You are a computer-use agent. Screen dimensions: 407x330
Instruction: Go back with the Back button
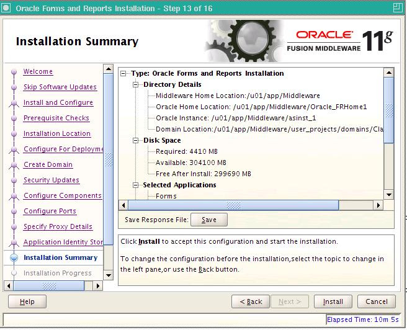[x=251, y=301]
